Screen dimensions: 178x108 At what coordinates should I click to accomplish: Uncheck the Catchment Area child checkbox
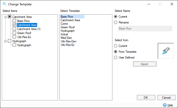[14, 25]
